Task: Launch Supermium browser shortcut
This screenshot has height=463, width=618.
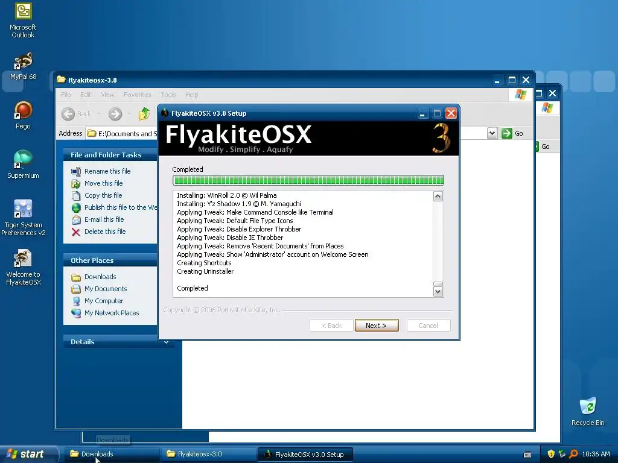Action: [24, 164]
